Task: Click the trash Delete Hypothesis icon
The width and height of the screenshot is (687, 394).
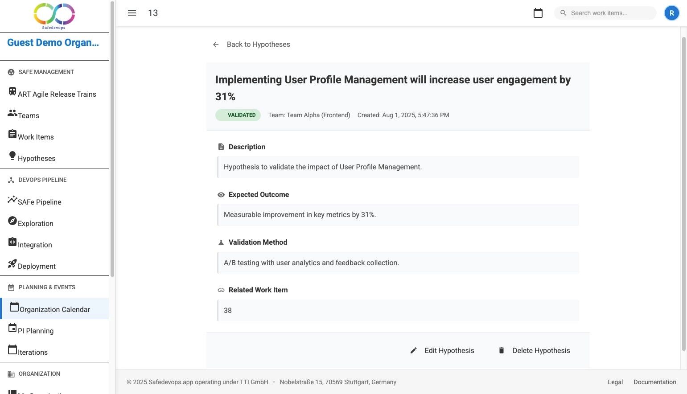Action: tap(502, 351)
